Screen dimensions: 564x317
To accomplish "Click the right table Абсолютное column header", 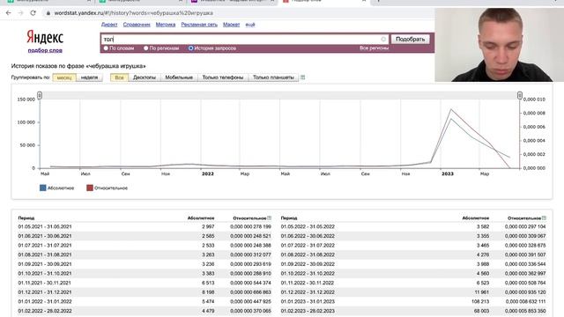I will click(476, 217).
